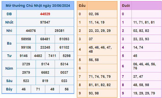Screen dimensions: 162x98
Task: Click 71 in the Bảy row
Action: [38, 89]
